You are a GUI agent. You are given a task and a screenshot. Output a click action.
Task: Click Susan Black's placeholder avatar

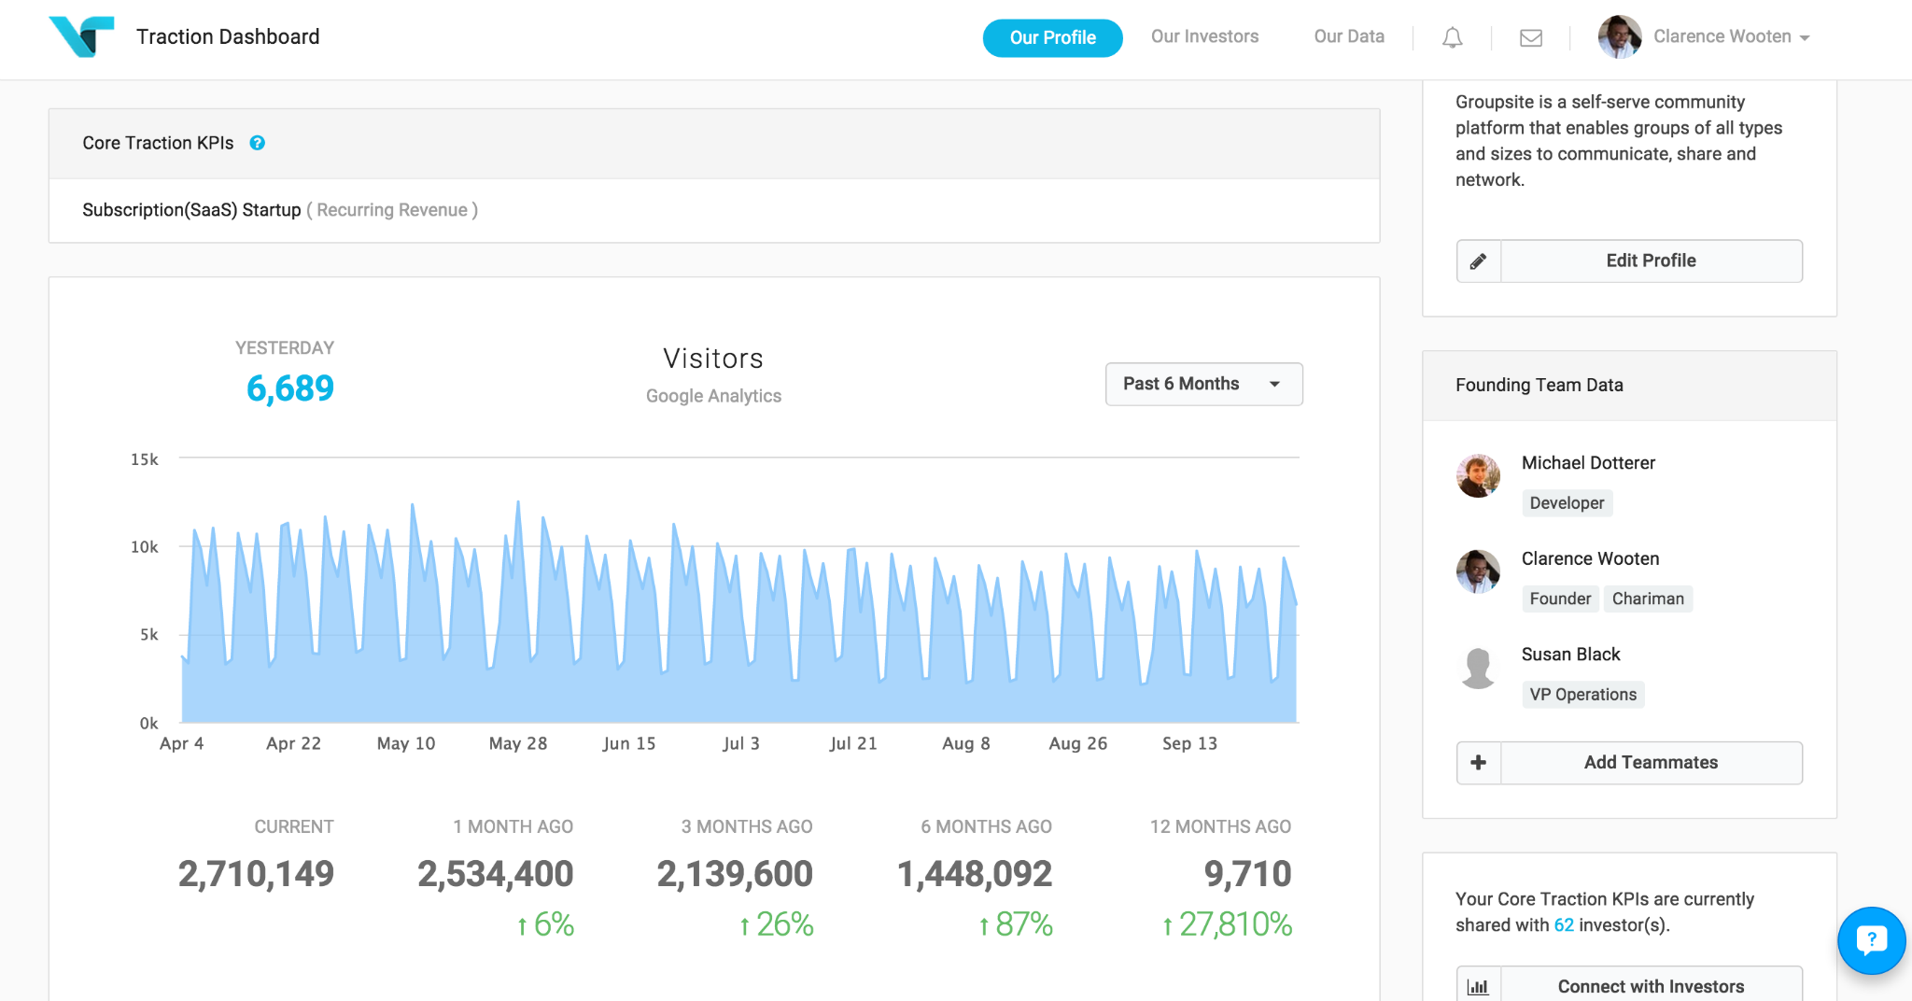[1478, 668]
